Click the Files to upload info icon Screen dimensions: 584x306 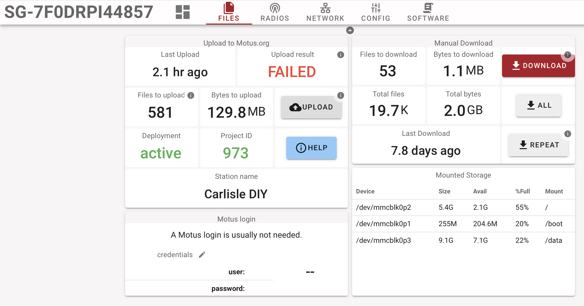pyautogui.click(x=191, y=95)
